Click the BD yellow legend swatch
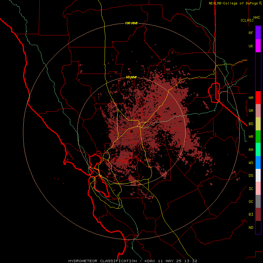The width and height of the screenshot is (263, 263). click(258, 124)
